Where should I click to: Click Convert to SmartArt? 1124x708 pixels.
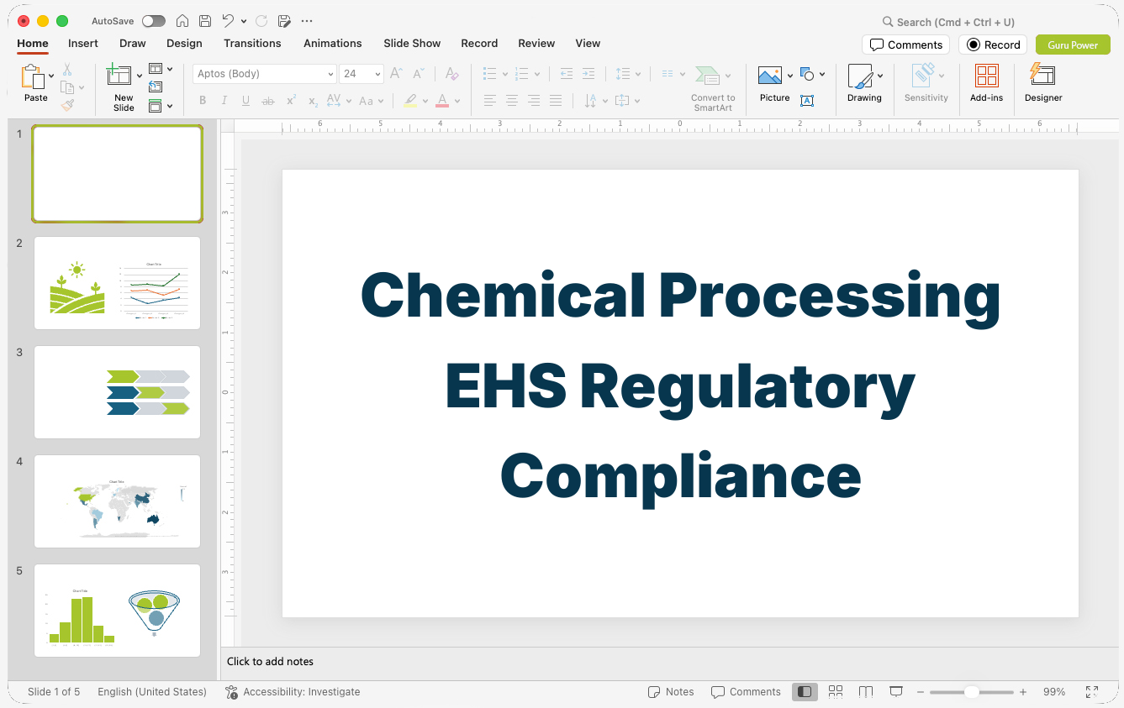pos(713,88)
